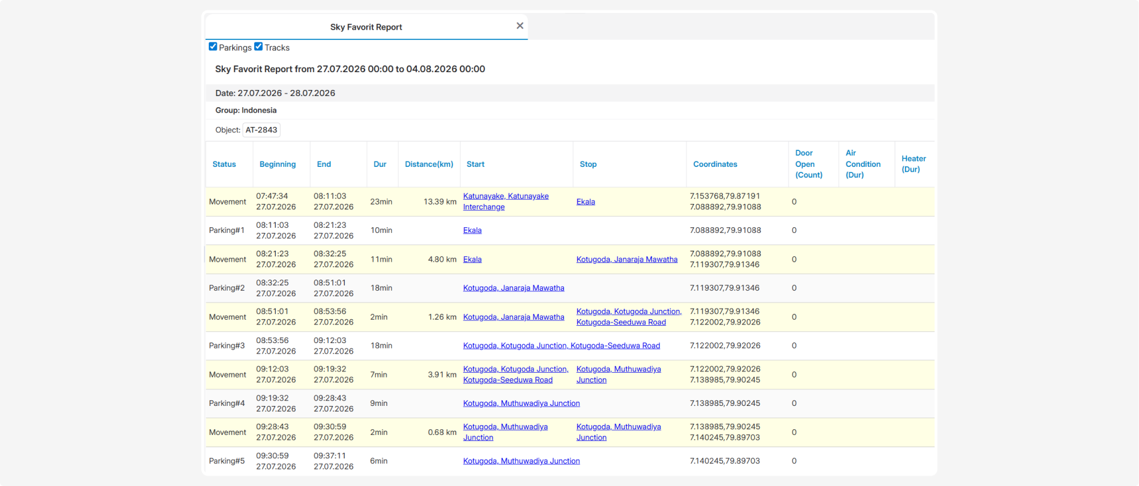The height and width of the screenshot is (486, 1139).
Task: Sort by the Status column header
Action: coord(224,164)
